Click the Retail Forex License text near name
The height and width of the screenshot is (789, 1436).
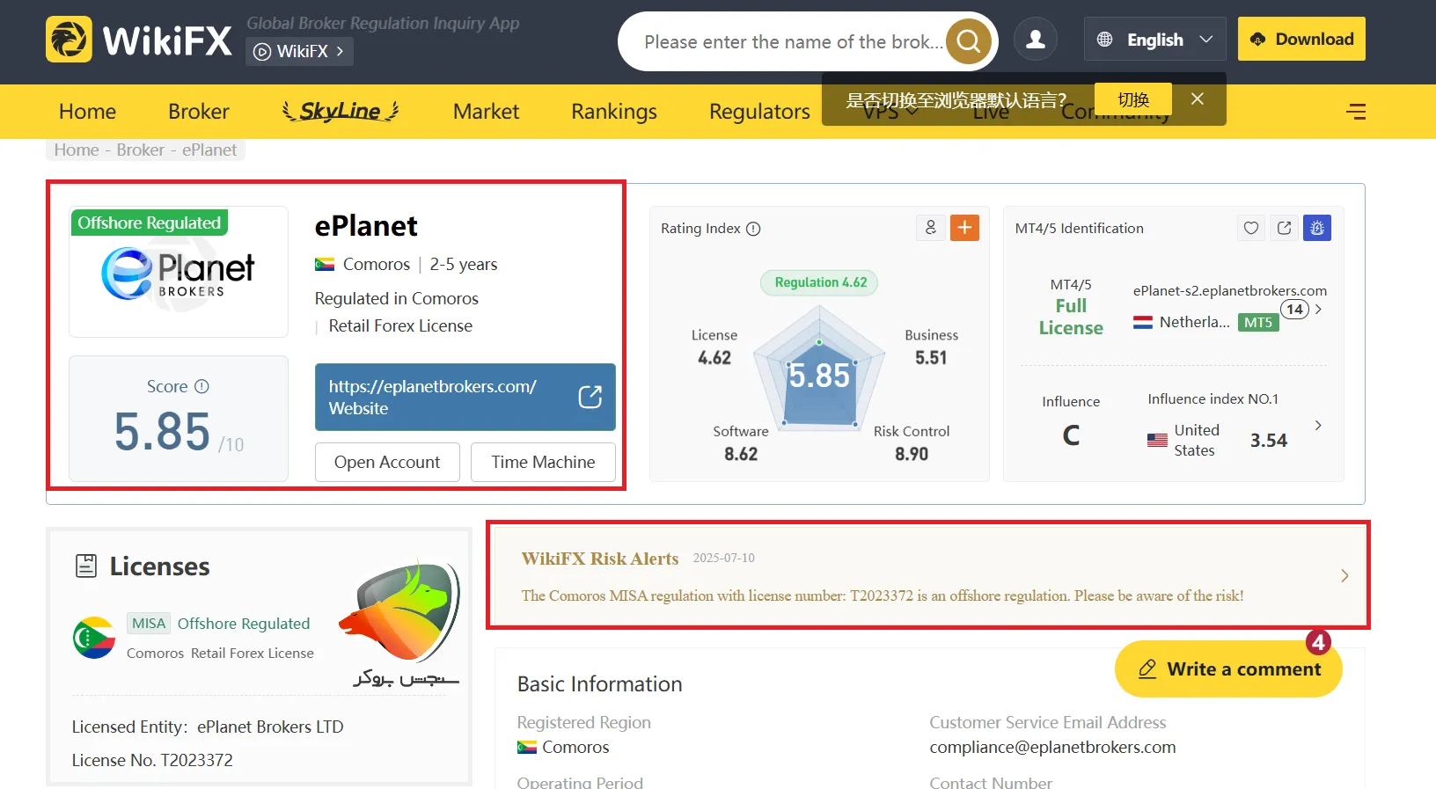(400, 325)
